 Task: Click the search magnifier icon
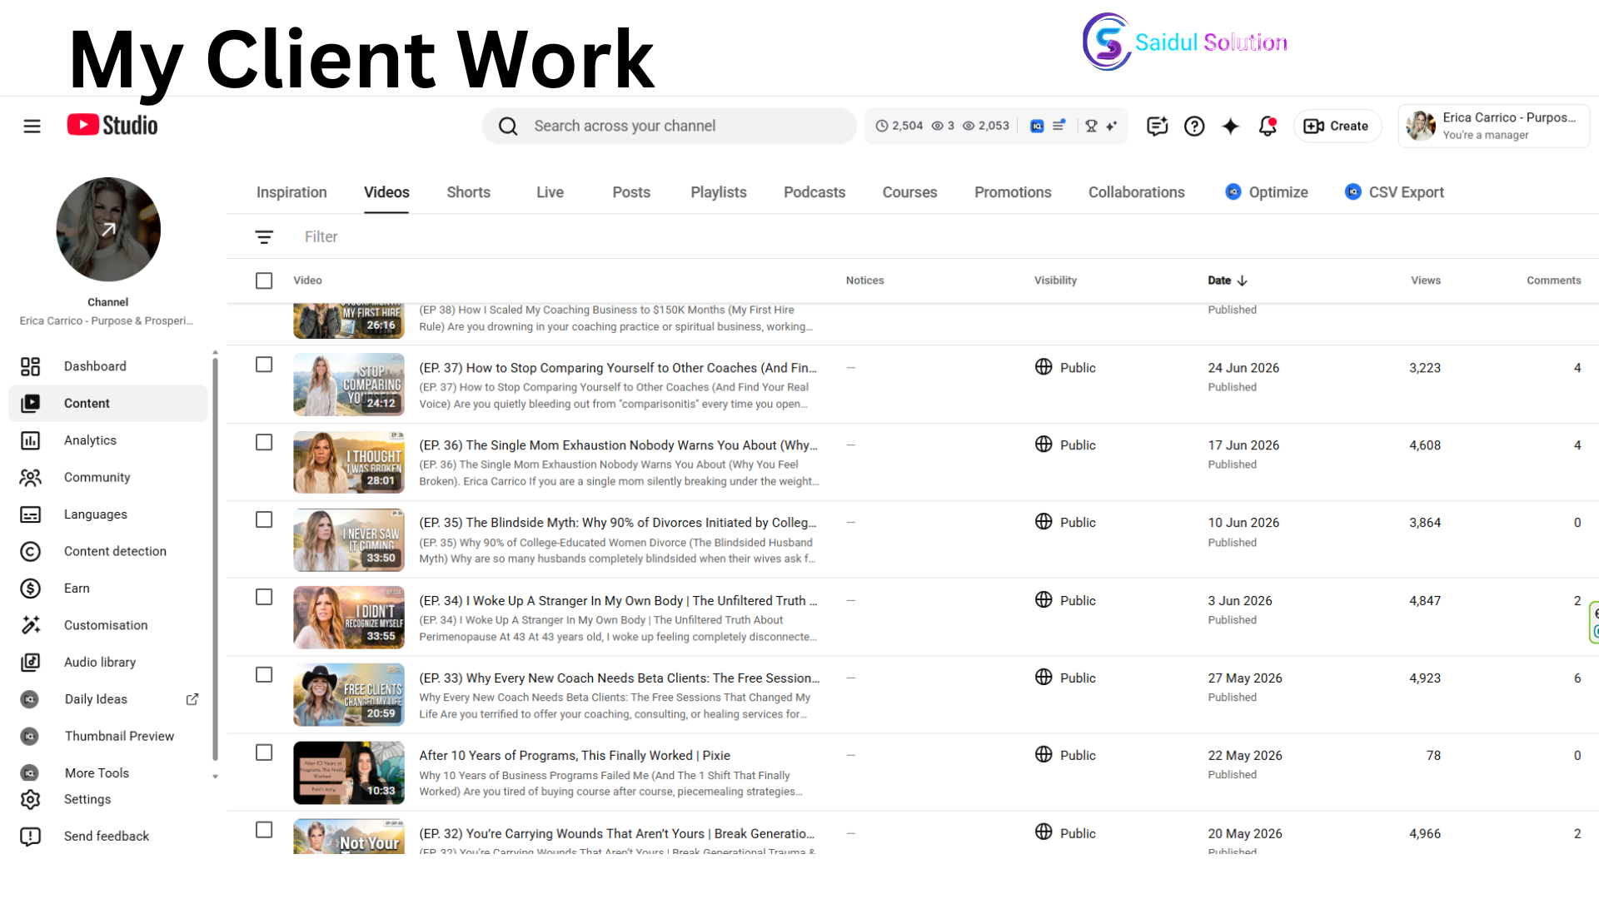(508, 127)
